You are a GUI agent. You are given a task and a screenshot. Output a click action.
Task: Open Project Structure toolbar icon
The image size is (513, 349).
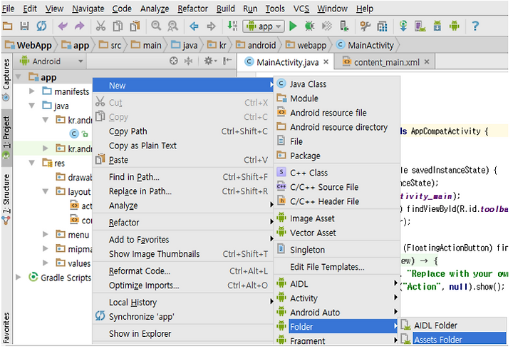(x=382, y=26)
